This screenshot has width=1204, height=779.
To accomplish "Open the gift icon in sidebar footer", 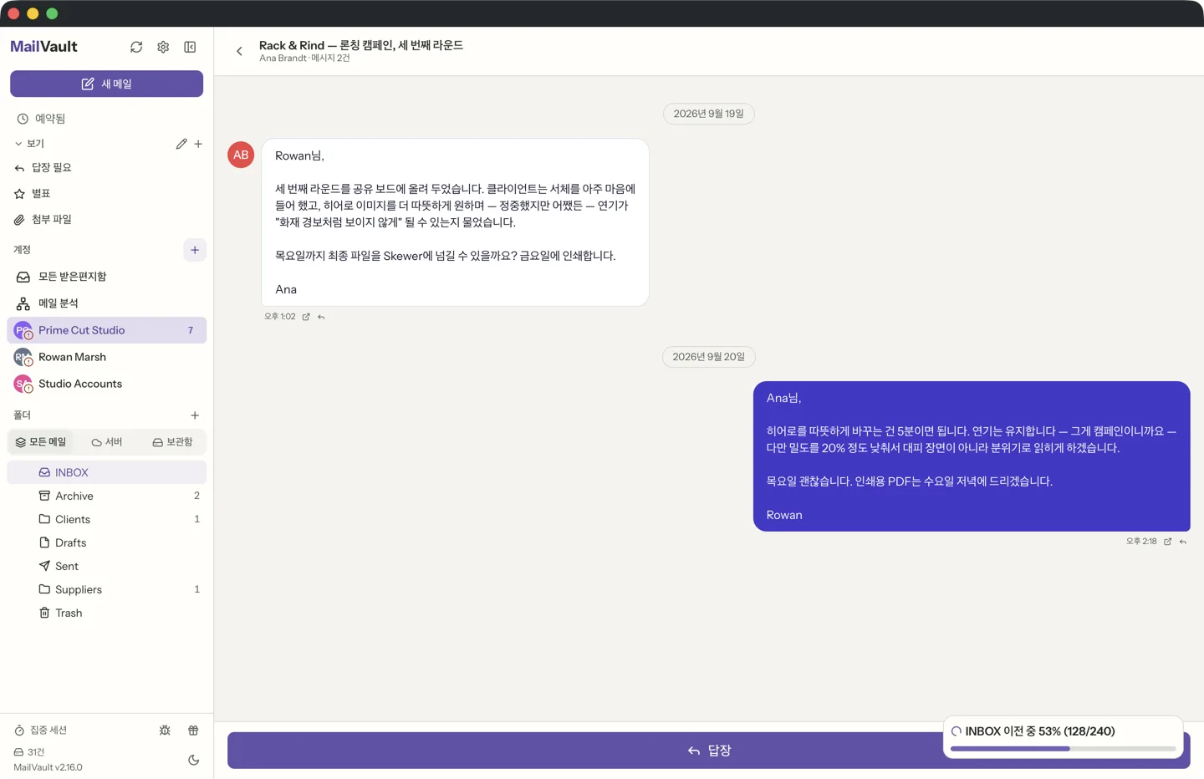I will 193,731.
